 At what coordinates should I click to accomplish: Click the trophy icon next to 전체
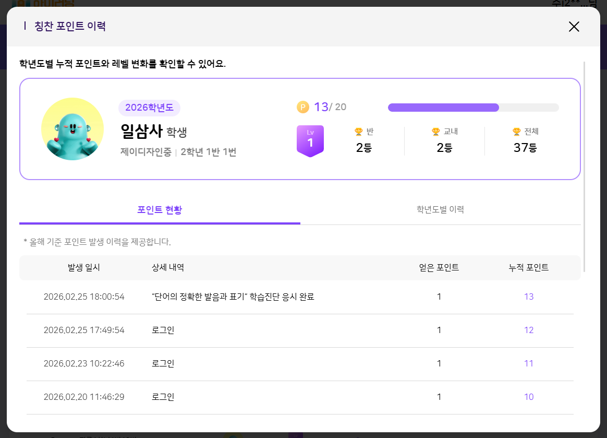pyautogui.click(x=516, y=132)
